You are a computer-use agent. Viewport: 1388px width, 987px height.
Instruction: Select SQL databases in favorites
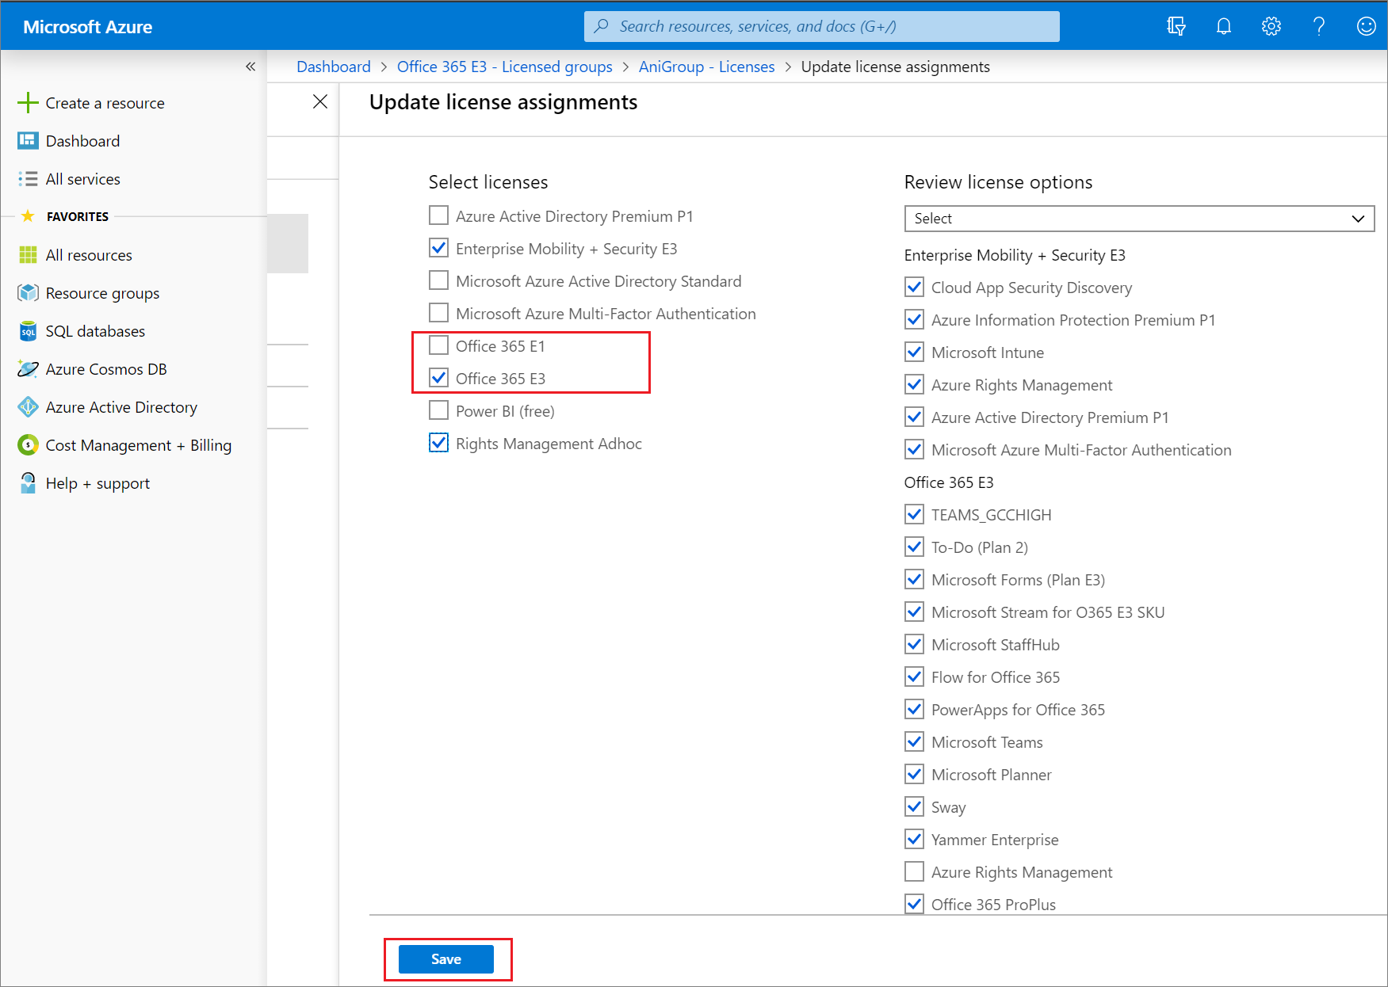click(96, 331)
